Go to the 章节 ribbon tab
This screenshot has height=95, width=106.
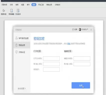point(28,5)
